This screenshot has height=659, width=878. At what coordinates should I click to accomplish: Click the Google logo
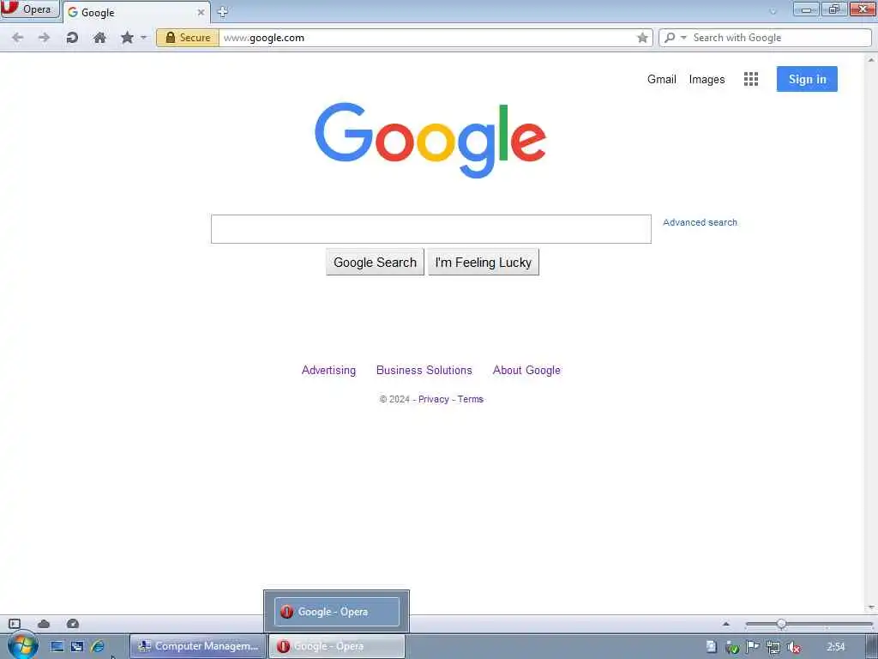[430, 140]
